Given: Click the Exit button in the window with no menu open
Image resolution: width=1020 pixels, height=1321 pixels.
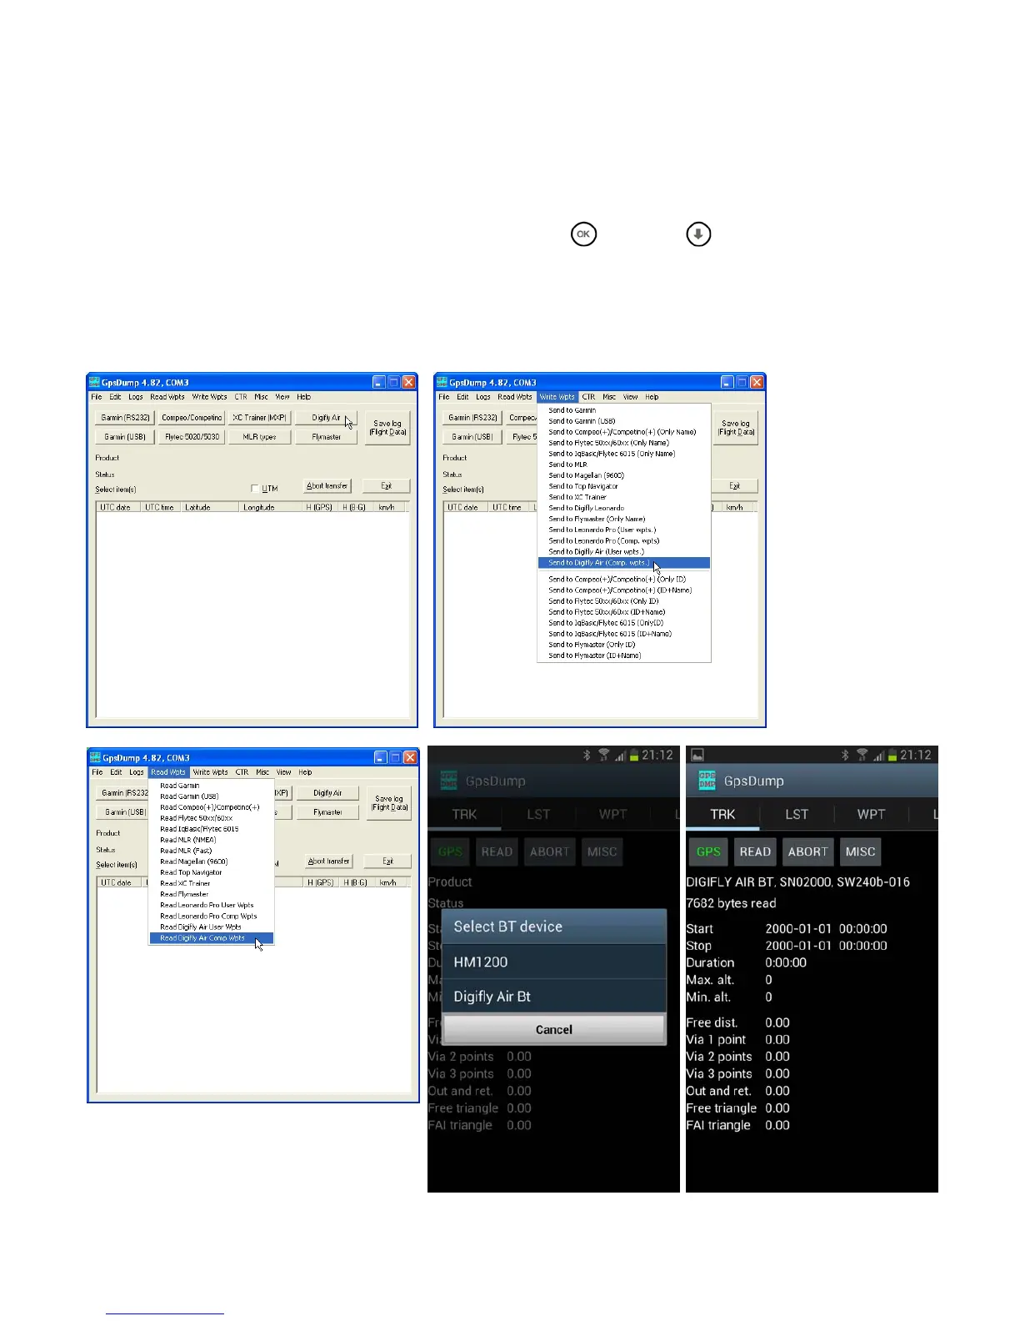Looking at the screenshot, I should [x=387, y=486].
